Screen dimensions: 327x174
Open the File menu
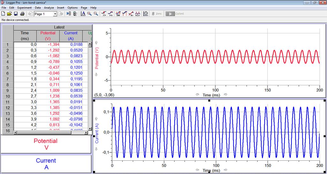(x=4, y=8)
